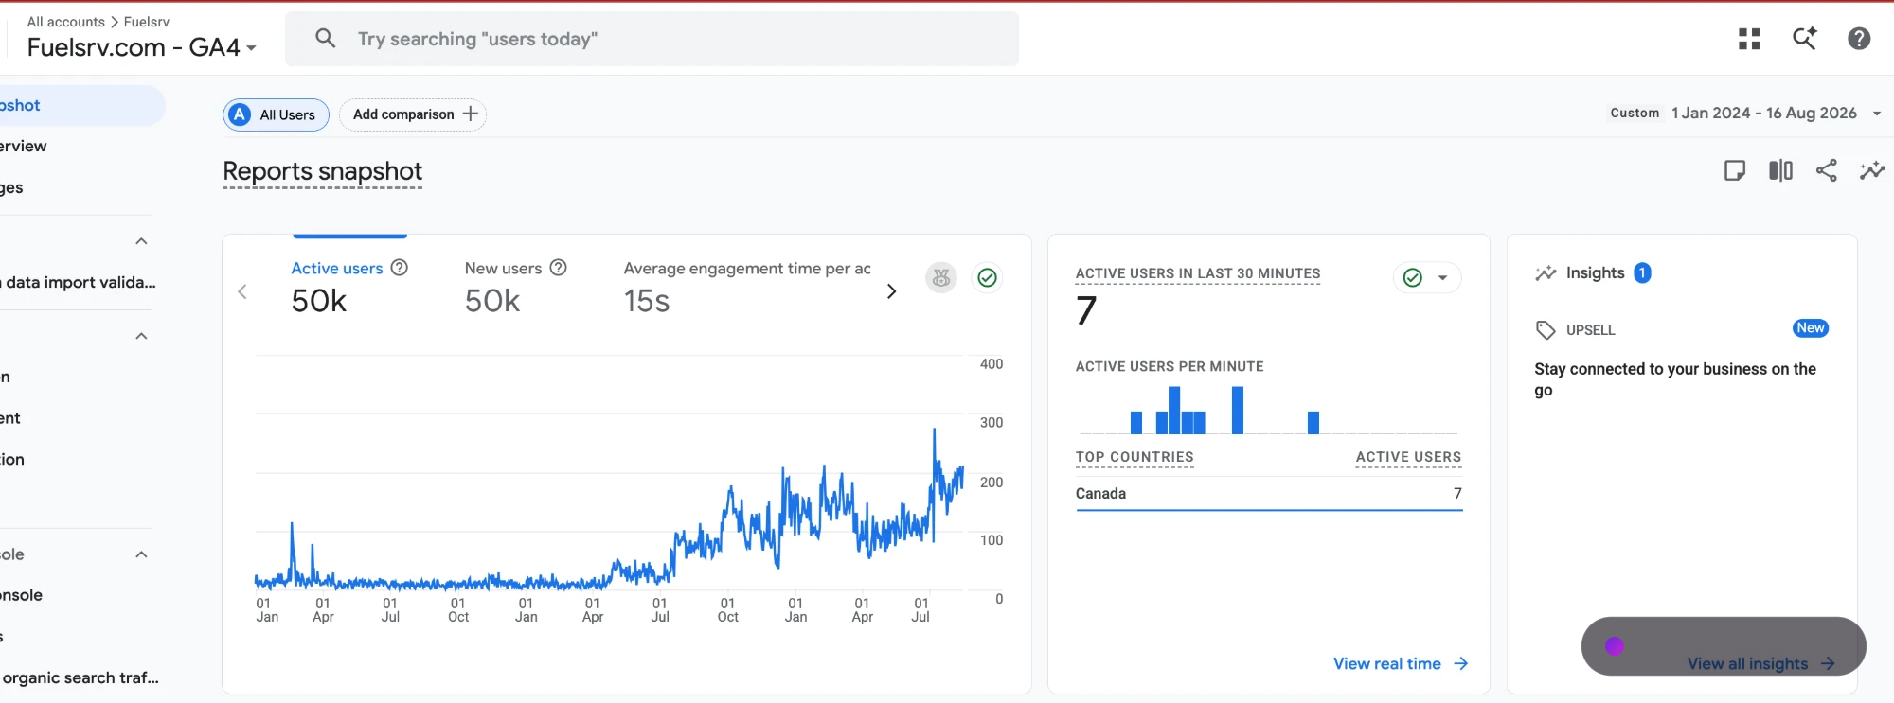Screen dimensions: 1894x703
Task: Collapse the second sidebar section chevron
Action: (x=142, y=336)
